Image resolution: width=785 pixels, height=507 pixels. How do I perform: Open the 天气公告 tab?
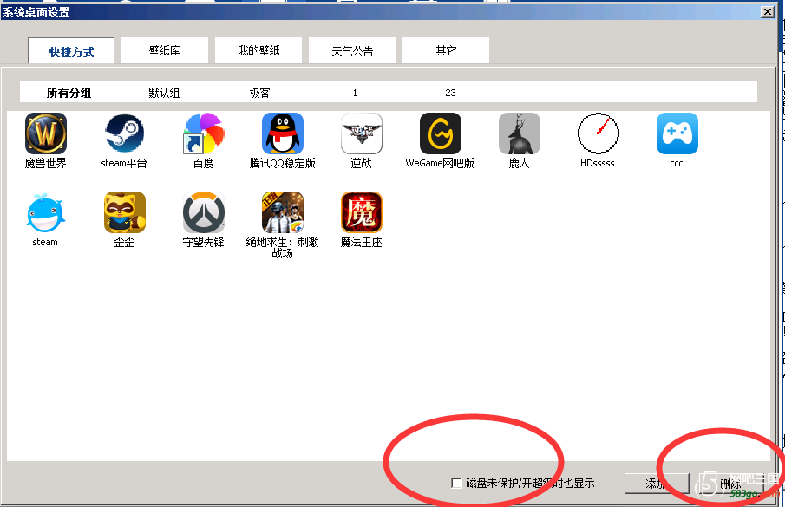pos(352,50)
